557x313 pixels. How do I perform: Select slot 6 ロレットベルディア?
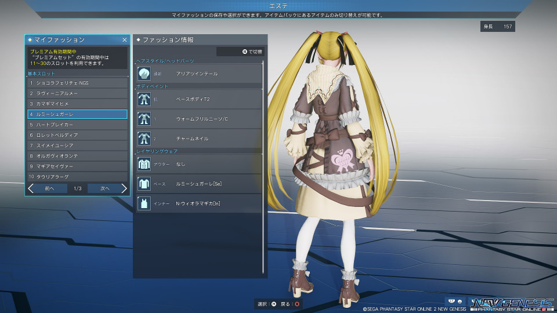click(x=77, y=135)
